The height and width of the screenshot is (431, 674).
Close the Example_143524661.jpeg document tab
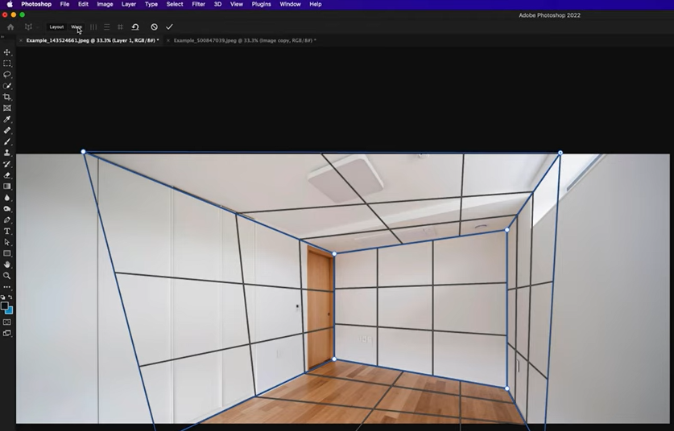pos(21,40)
